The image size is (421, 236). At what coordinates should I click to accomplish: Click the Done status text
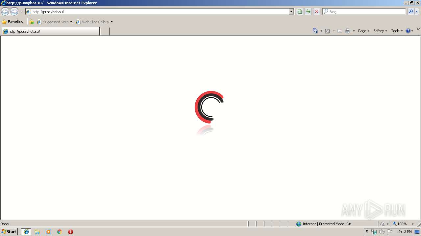(5, 224)
